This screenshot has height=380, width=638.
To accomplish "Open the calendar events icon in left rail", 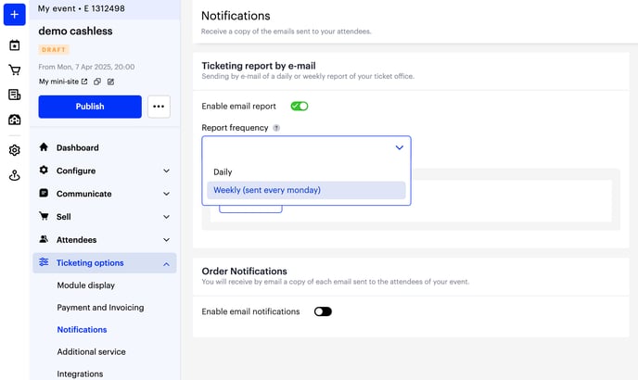I will 14,45.
